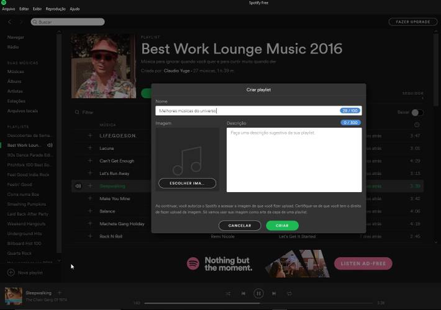The image size is (441, 310).
Task: Toggle the Baixar download switch
Action: pos(417,112)
